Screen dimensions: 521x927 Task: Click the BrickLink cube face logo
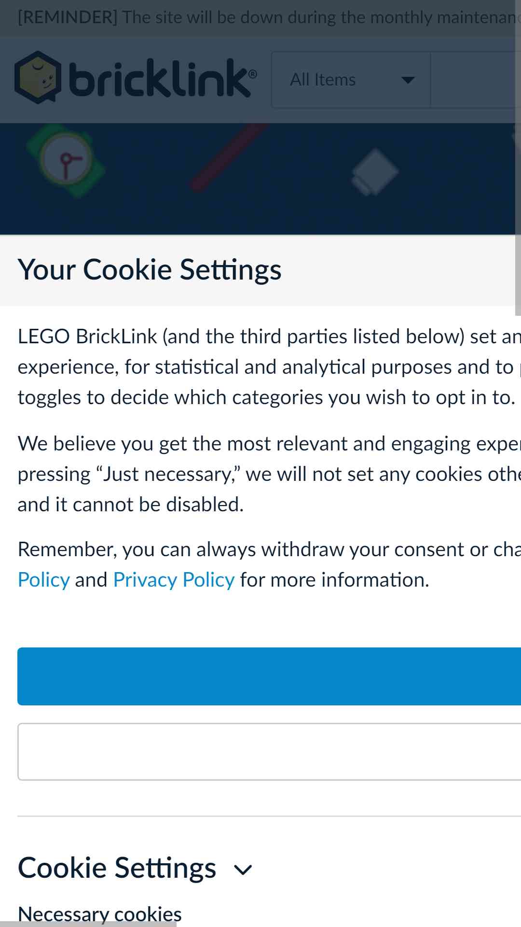coord(38,77)
